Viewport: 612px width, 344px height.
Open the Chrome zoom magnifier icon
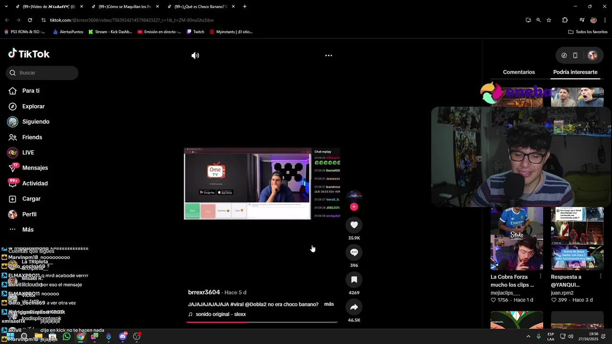tap(538, 20)
